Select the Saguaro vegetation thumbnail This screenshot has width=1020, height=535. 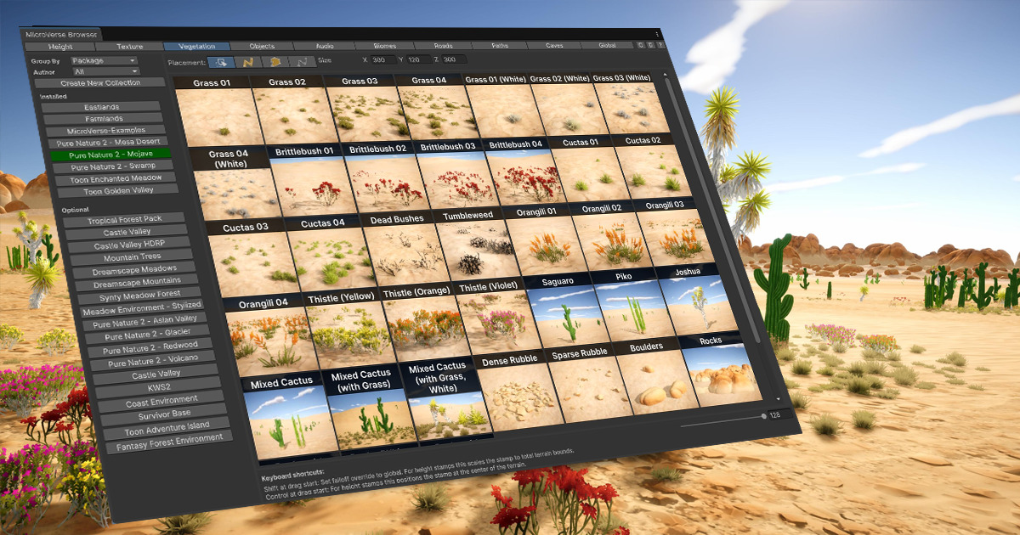tap(564, 310)
